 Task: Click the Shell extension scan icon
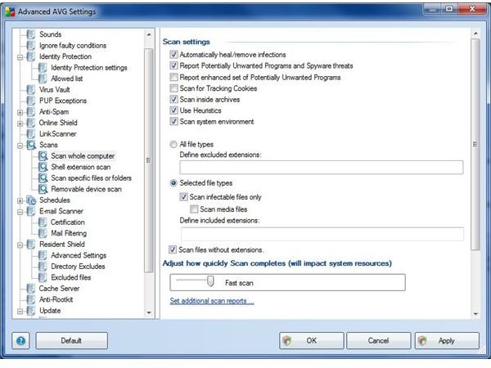tap(43, 167)
